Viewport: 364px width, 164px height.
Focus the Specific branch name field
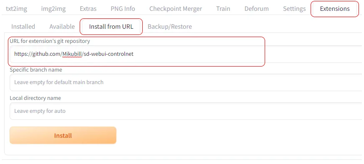(x=186, y=82)
